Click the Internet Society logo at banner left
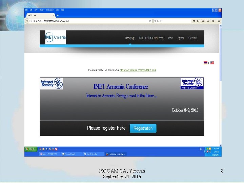 (x=52, y=84)
